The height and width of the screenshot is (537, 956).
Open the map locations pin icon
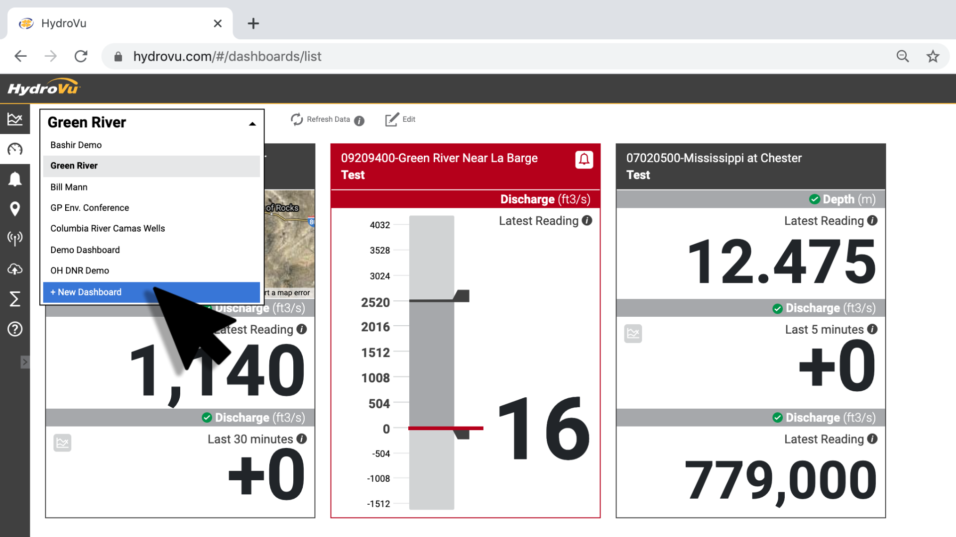click(15, 209)
